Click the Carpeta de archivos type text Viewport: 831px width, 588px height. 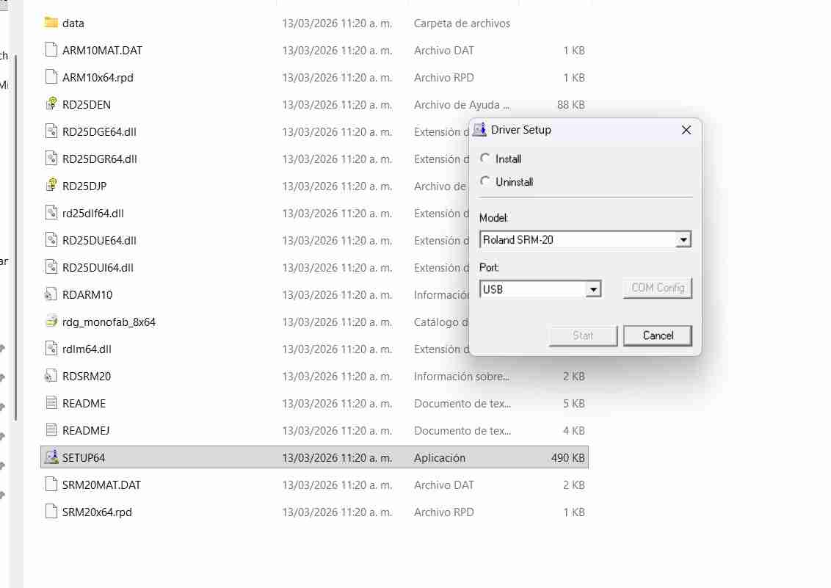pos(462,23)
